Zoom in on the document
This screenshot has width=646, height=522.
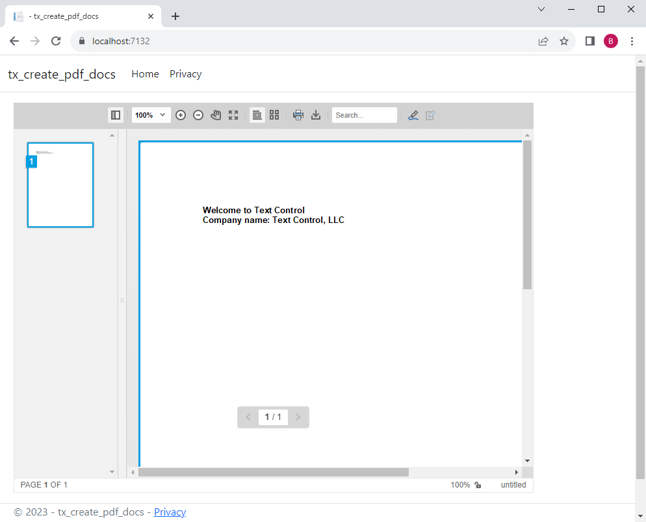(181, 114)
